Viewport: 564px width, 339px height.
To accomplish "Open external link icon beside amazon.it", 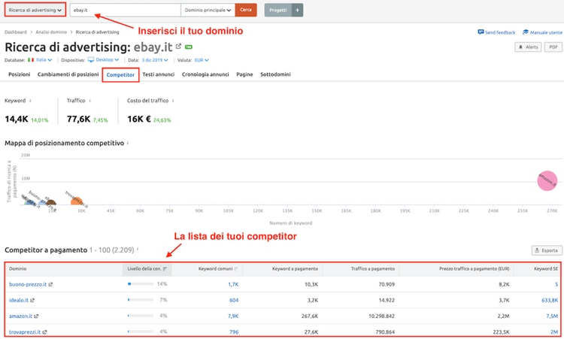I will 36,316.
